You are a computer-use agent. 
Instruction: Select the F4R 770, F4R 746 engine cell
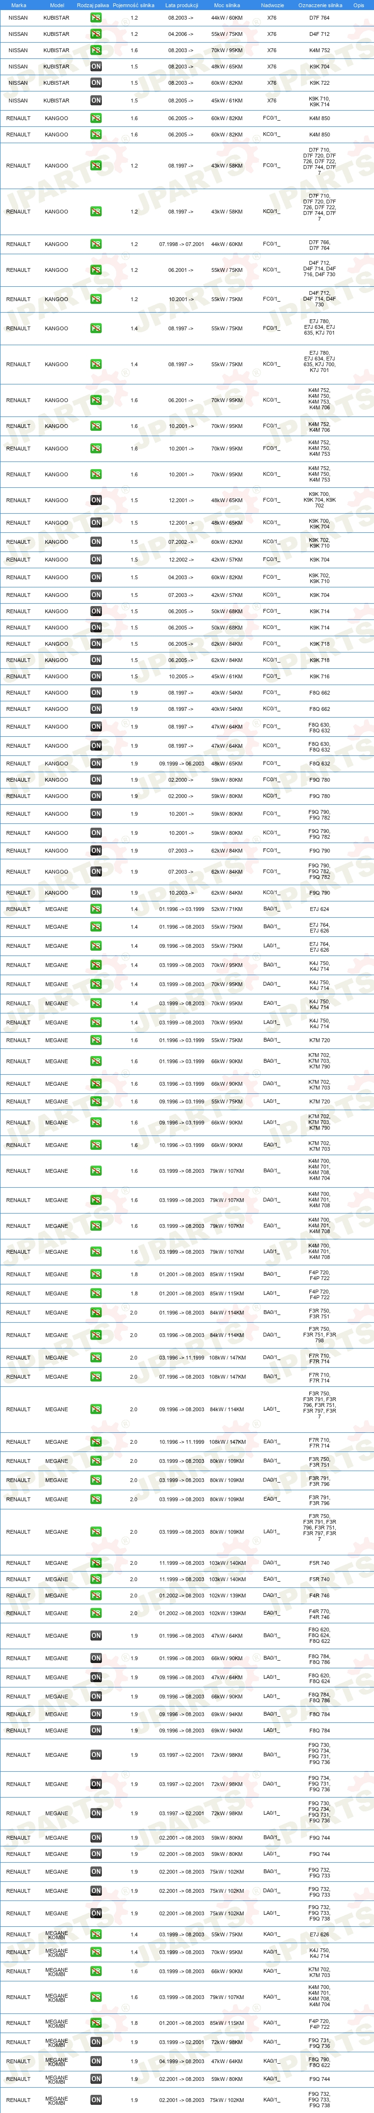pos(320,1613)
